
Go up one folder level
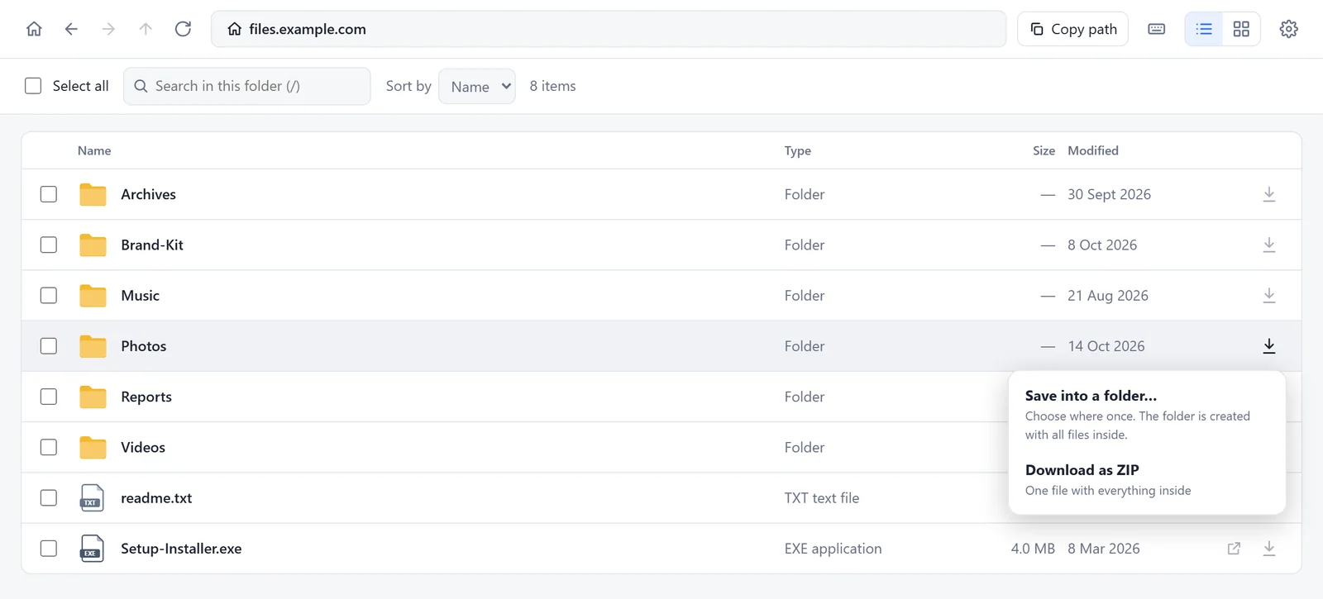(x=146, y=29)
